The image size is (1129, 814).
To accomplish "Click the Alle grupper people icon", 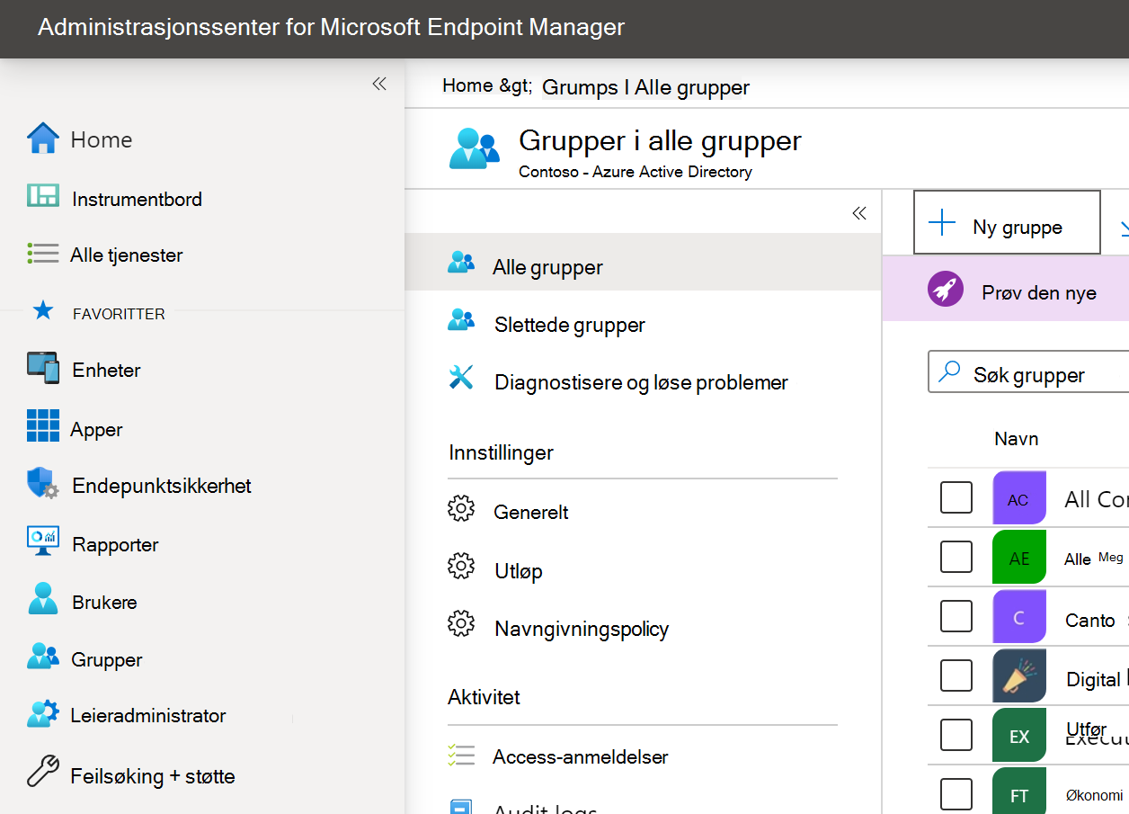I will click(461, 263).
